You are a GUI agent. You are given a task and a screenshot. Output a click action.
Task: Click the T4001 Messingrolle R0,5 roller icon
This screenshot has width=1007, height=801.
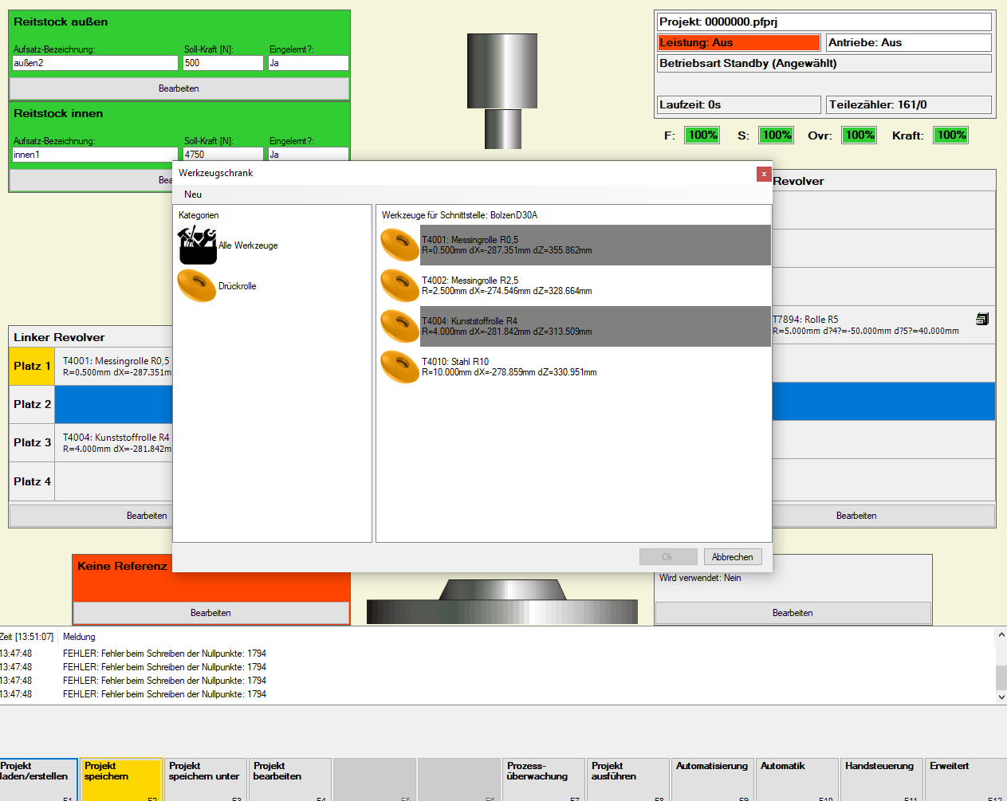(399, 245)
